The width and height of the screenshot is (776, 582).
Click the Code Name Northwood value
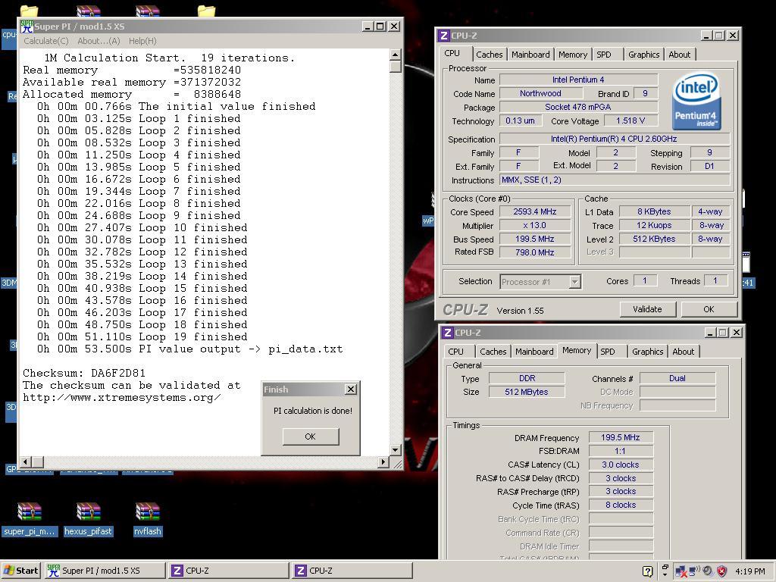[540, 93]
